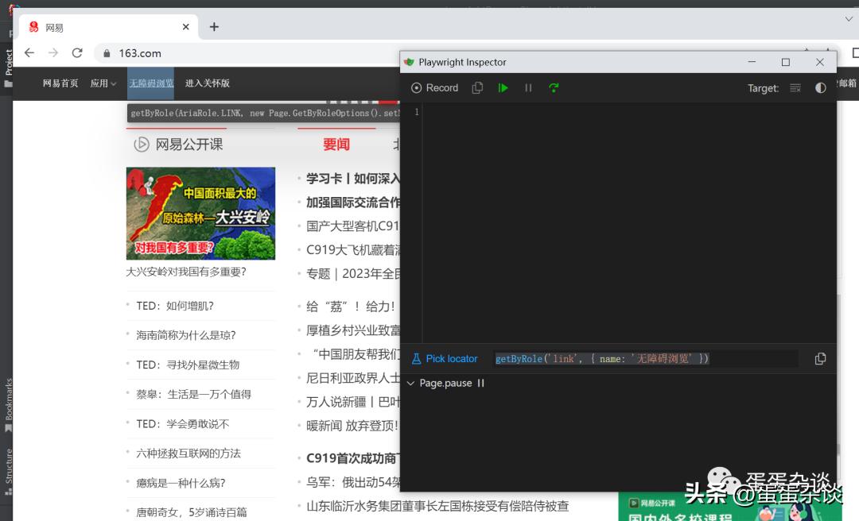Click the Record button in Playwright Inspector
The height and width of the screenshot is (521, 859).
pos(433,87)
